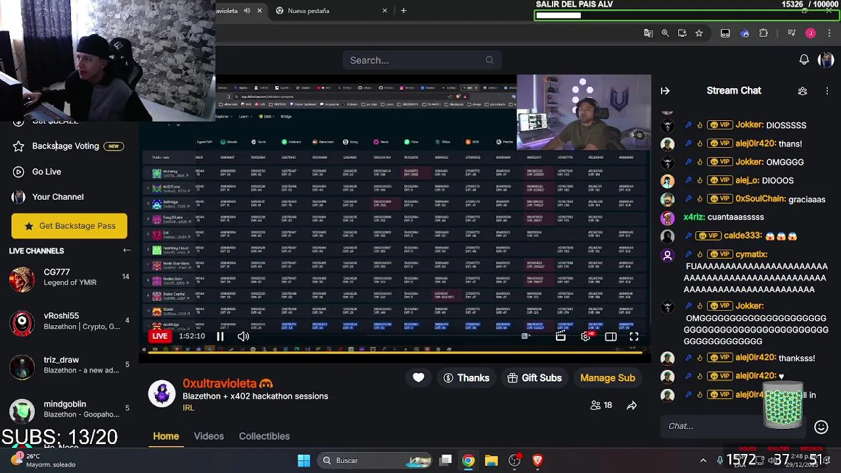Open vRoshi55 live channel

(x=69, y=321)
